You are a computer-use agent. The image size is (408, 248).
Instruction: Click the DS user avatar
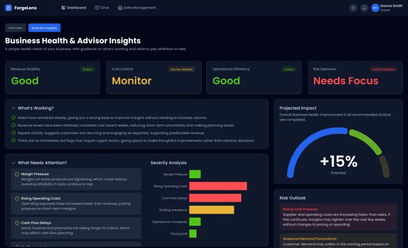[375, 8]
